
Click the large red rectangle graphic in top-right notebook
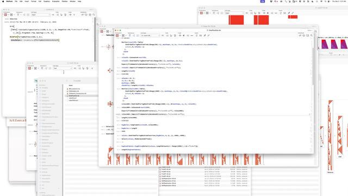point(236,20)
